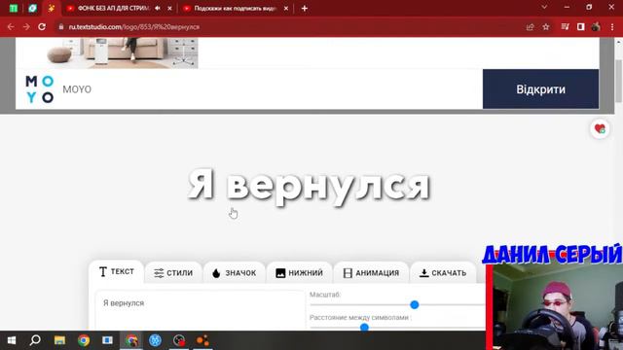
Task: Open the ТЕКСТ tab
Action: (116, 272)
